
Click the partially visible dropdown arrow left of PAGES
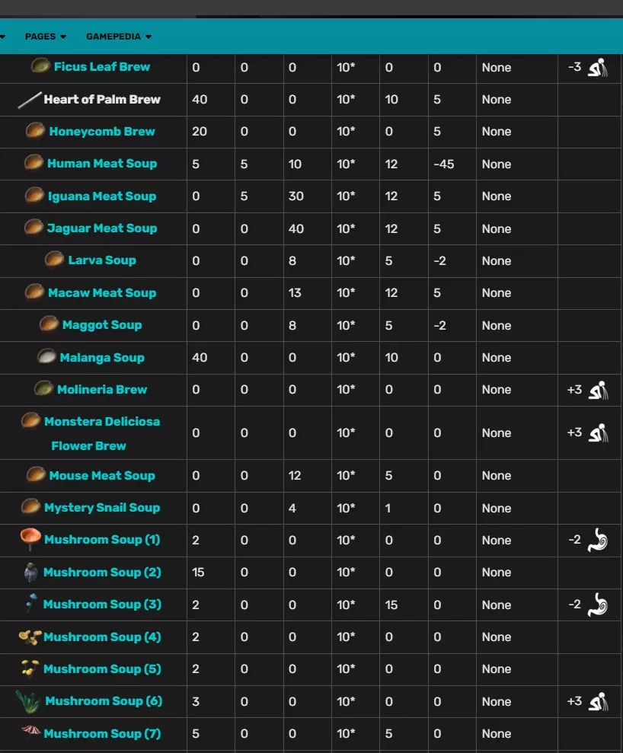tap(3, 37)
